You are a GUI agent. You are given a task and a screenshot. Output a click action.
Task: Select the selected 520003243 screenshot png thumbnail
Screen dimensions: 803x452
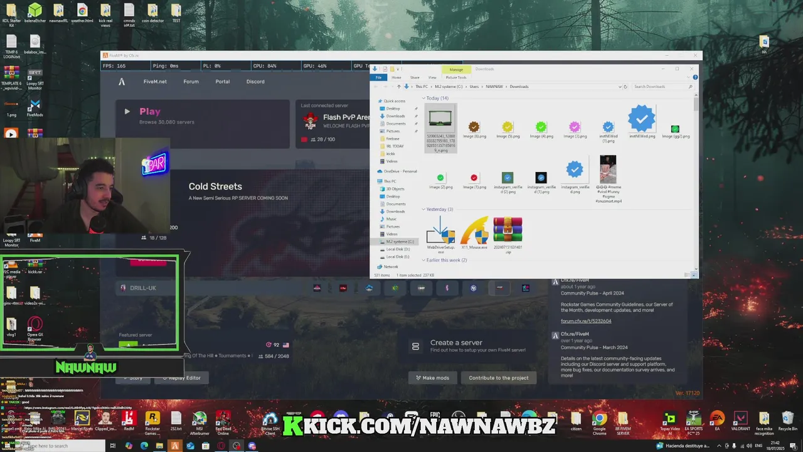(440, 129)
